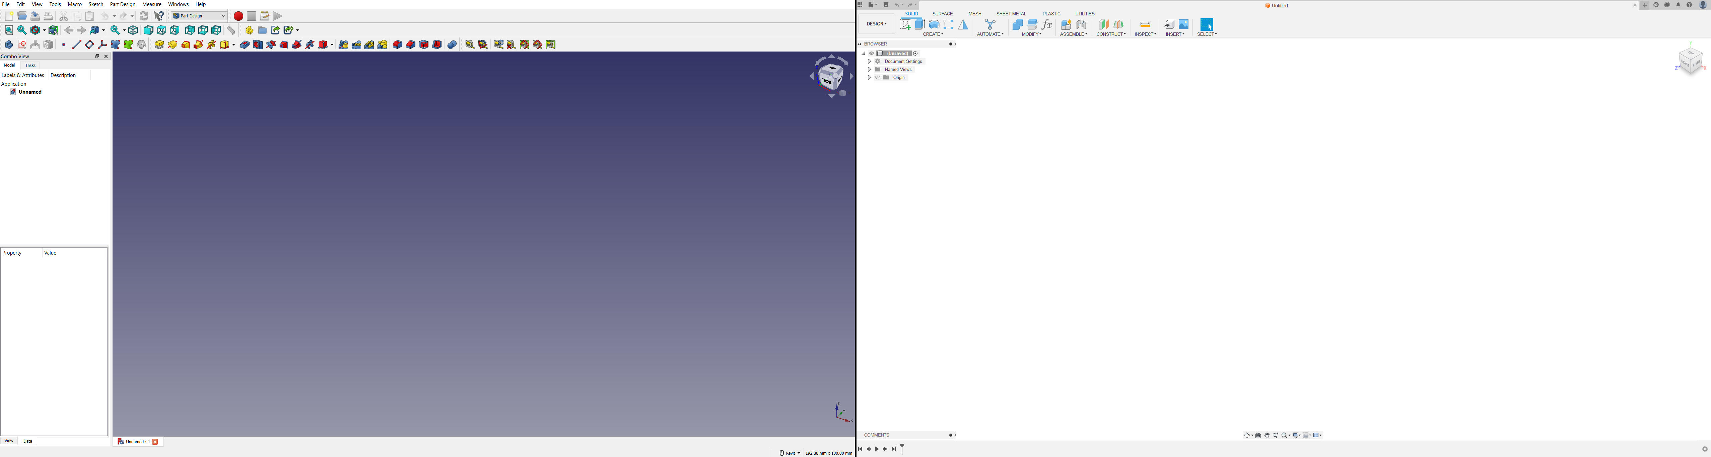Start macro recording with the red circle
1711x457 pixels.
(x=238, y=16)
